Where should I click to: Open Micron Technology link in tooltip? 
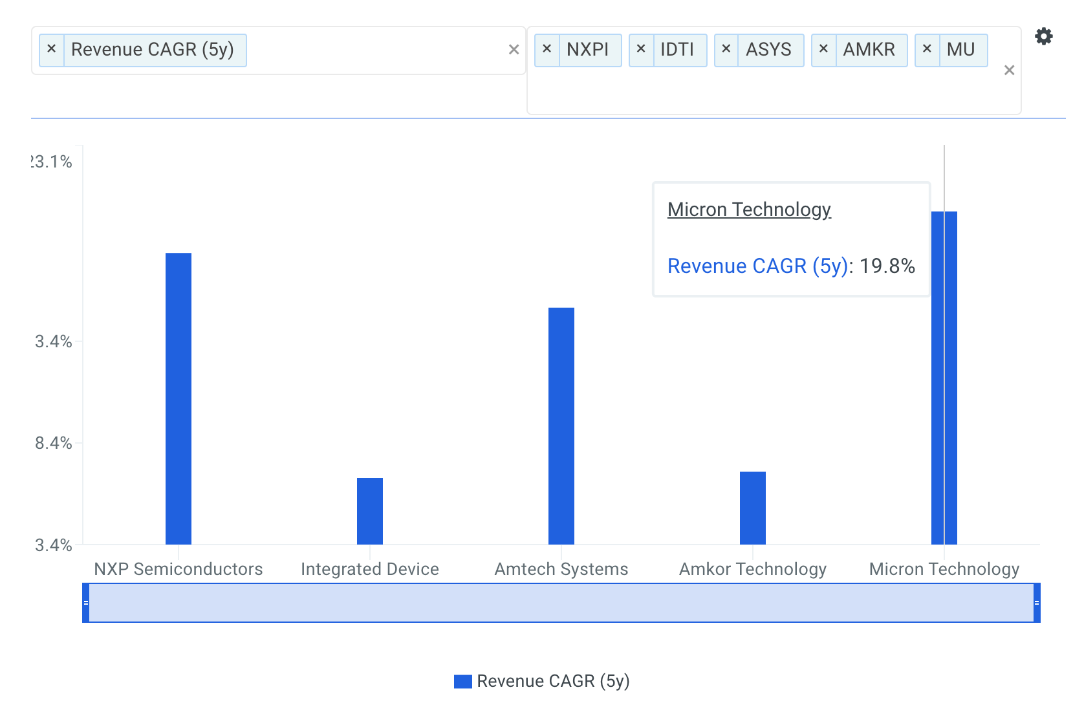(x=749, y=210)
